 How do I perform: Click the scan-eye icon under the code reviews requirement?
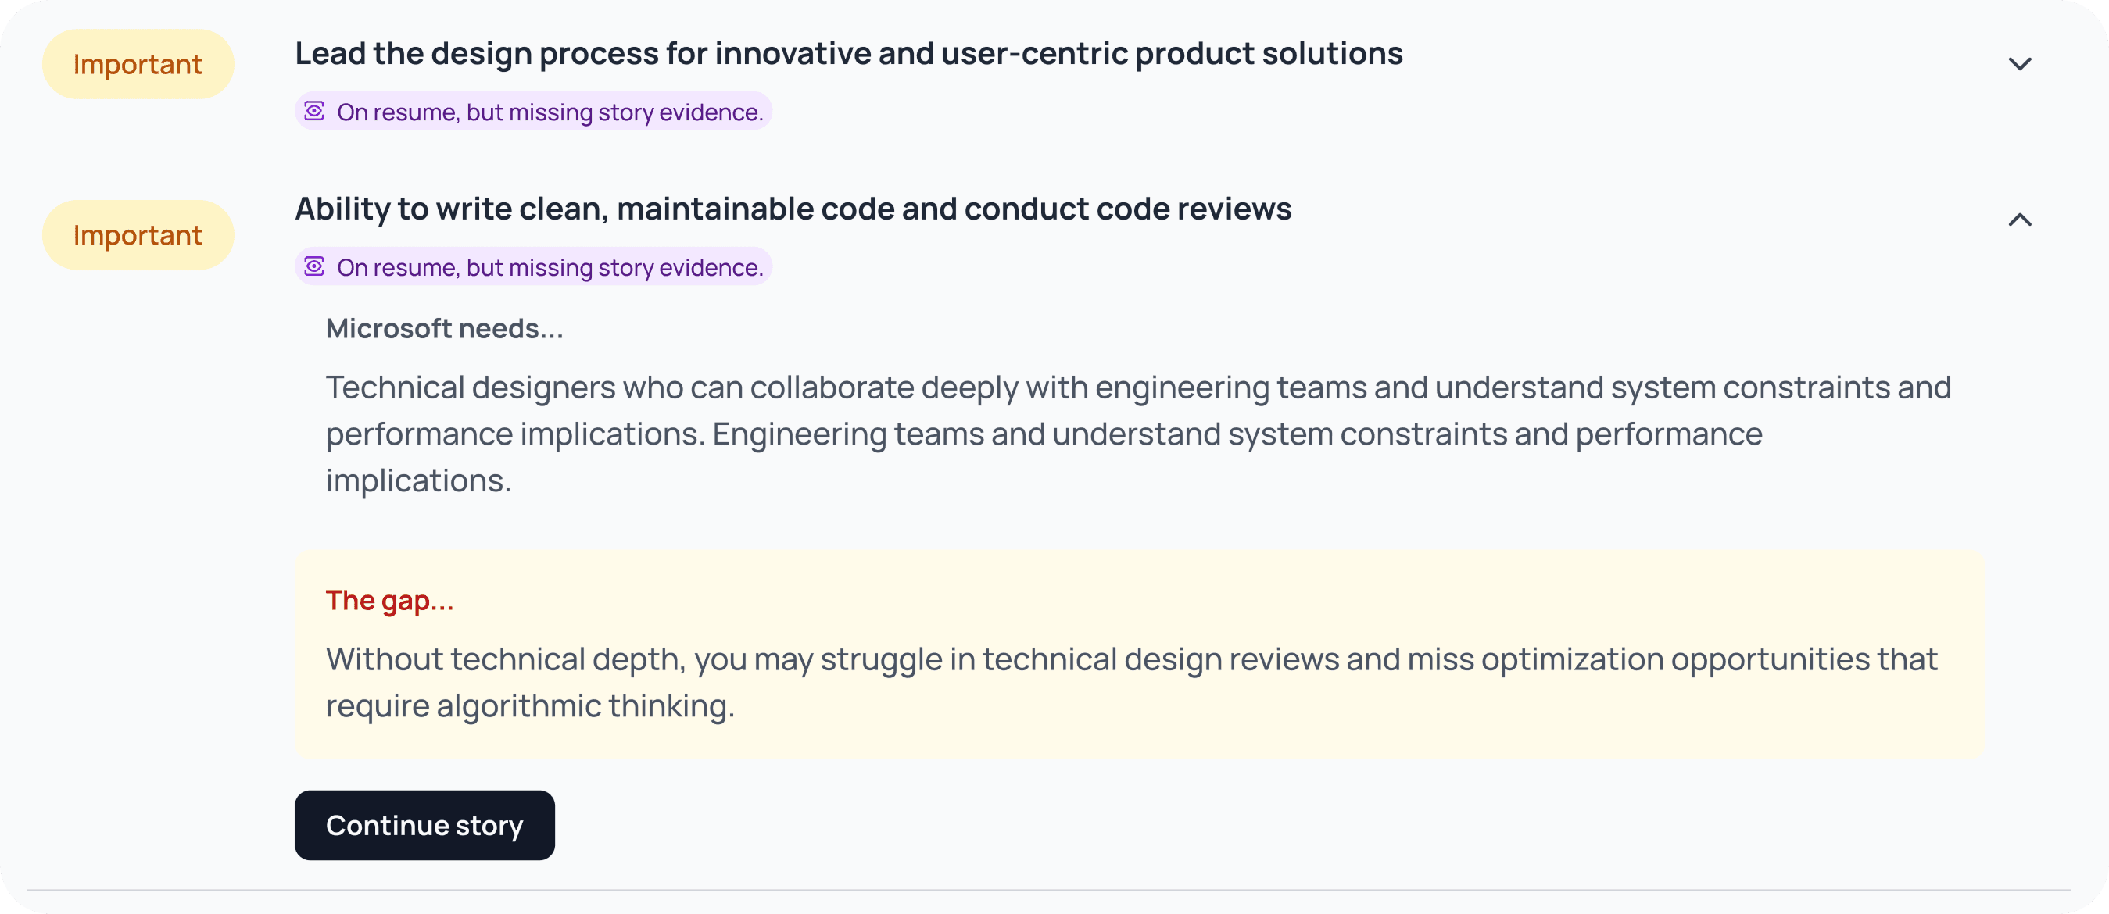[314, 266]
